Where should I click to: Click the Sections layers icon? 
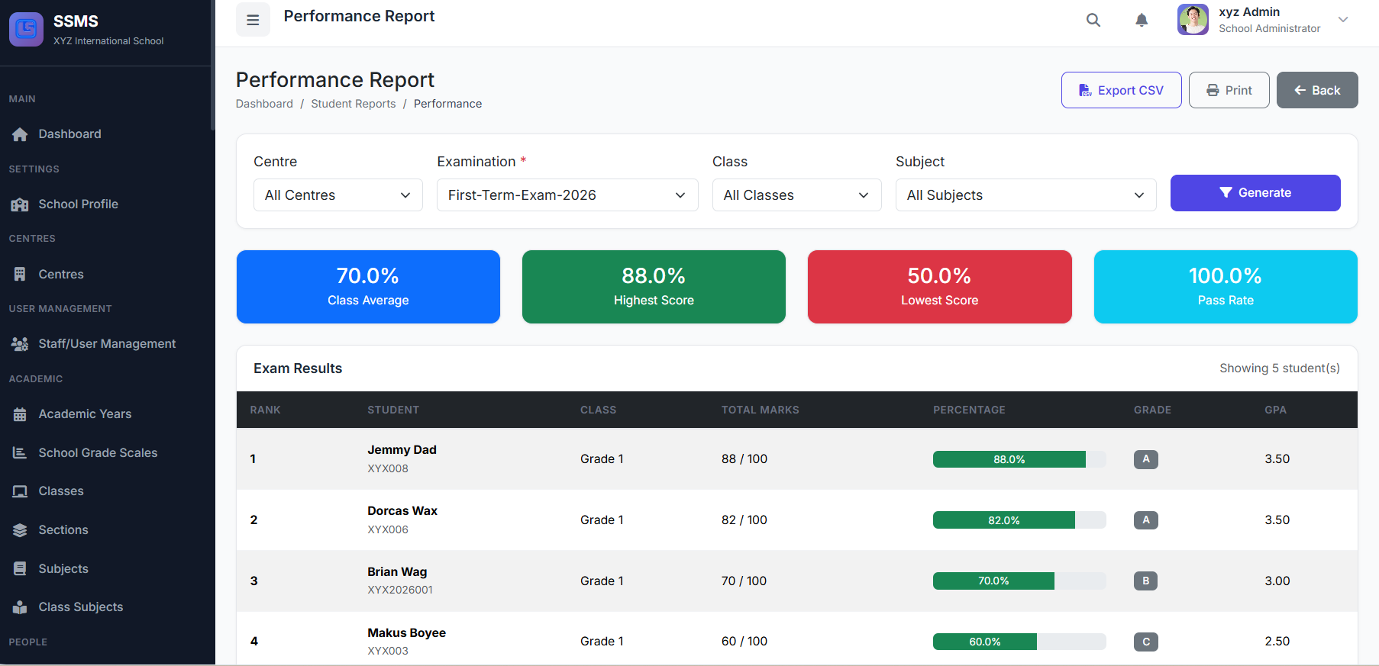point(20,530)
